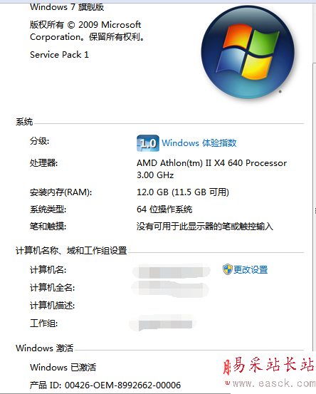Click the 12.0 GB installed RAM value
The width and height of the screenshot is (316, 394).
(x=183, y=192)
